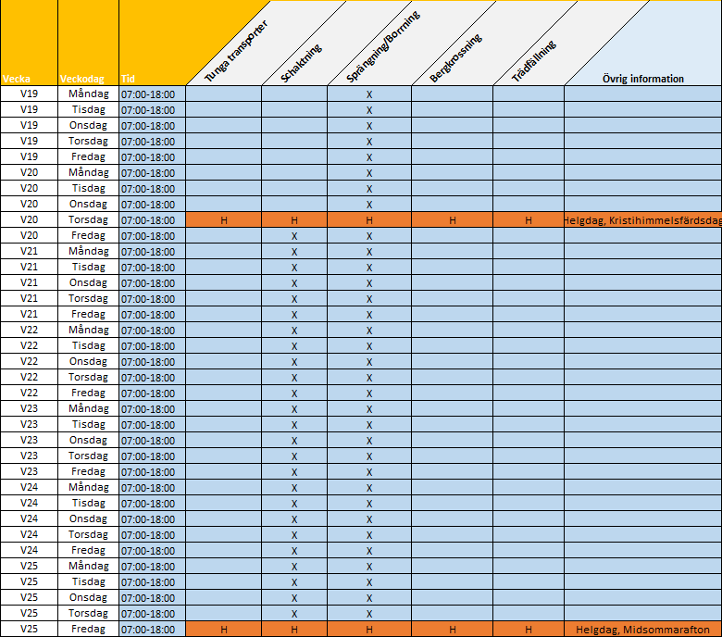Click the Sprängning/Borrning X for V23 Torsdag
Screen dimensions: 722x637
pyautogui.click(x=369, y=456)
